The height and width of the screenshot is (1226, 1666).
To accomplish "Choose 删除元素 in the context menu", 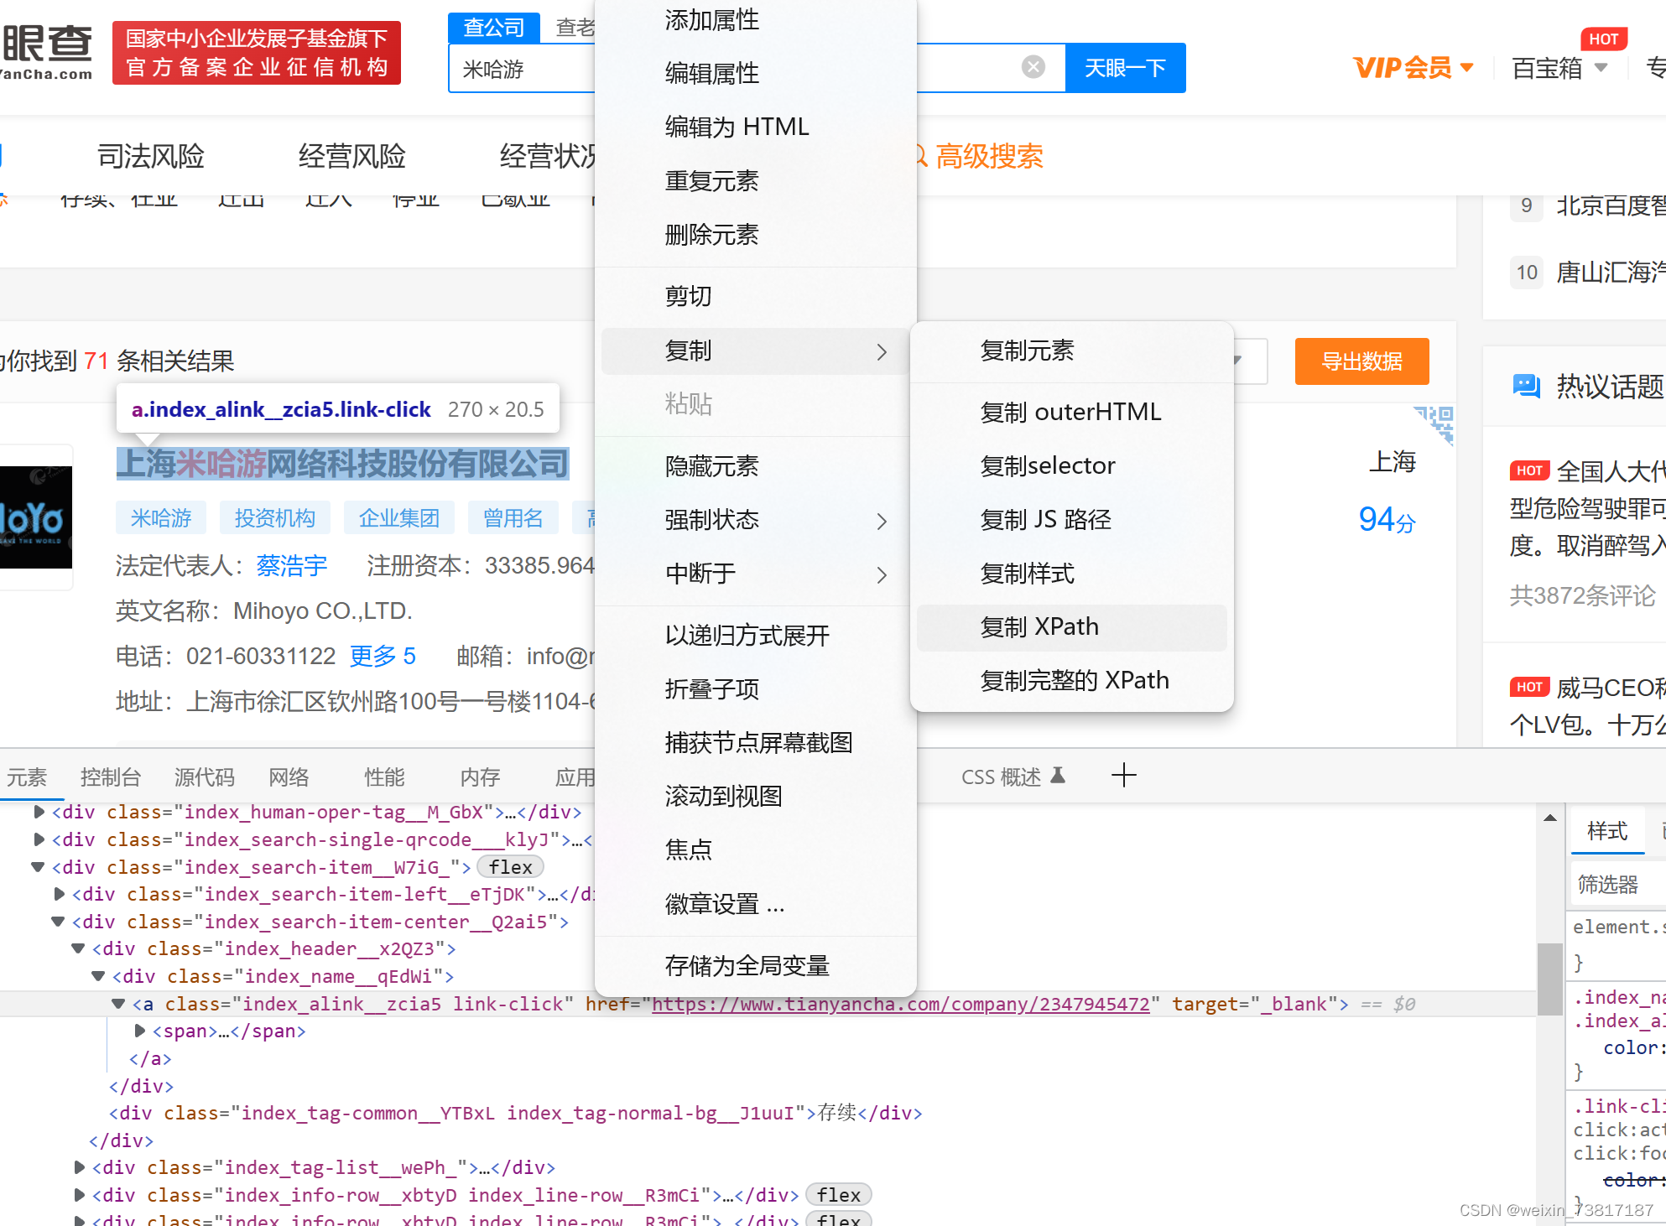I will tap(711, 235).
